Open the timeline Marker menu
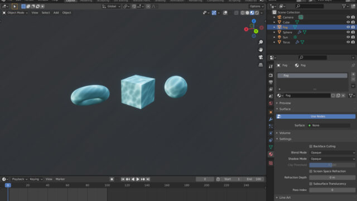Image resolution: width=357 pixels, height=201 pixels. [x=60, y=179]
